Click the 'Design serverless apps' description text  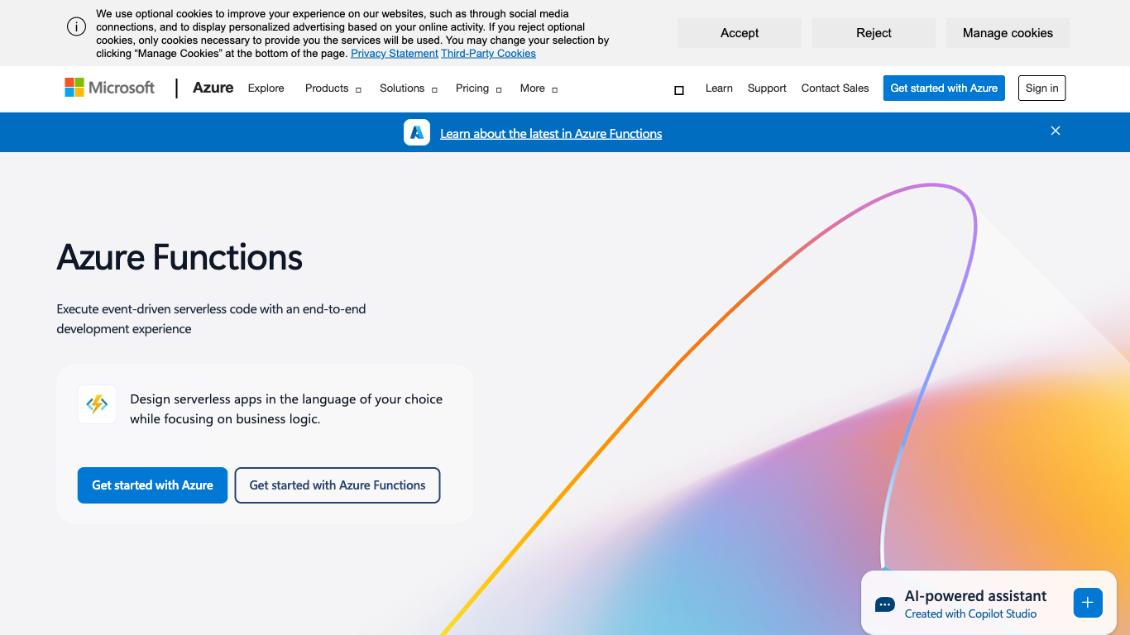[286, 408]
